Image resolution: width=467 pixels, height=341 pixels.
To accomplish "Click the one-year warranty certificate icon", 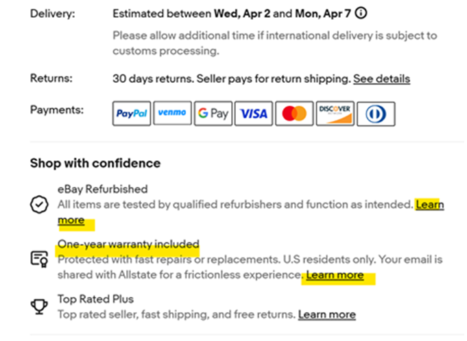I will point(40,259).
